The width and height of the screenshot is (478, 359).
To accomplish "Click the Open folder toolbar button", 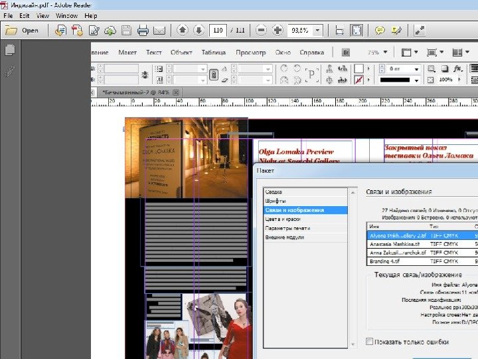I will (22, 31).
